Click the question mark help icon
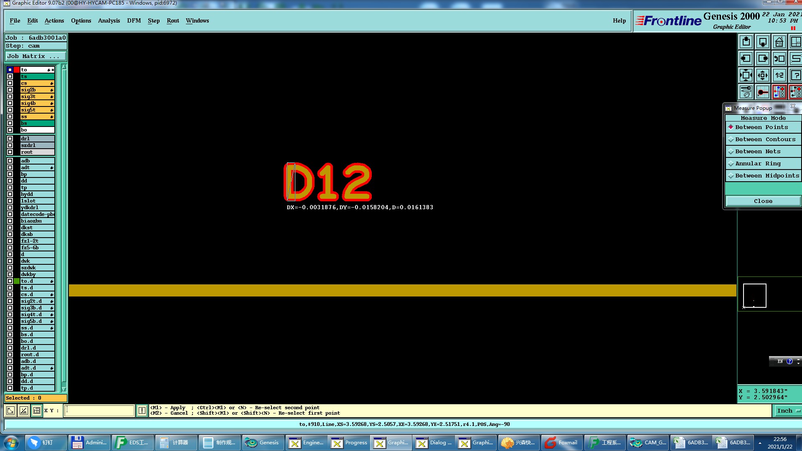Image resolution: width=802 pixels, height=451 pixels. pos(796,75)
